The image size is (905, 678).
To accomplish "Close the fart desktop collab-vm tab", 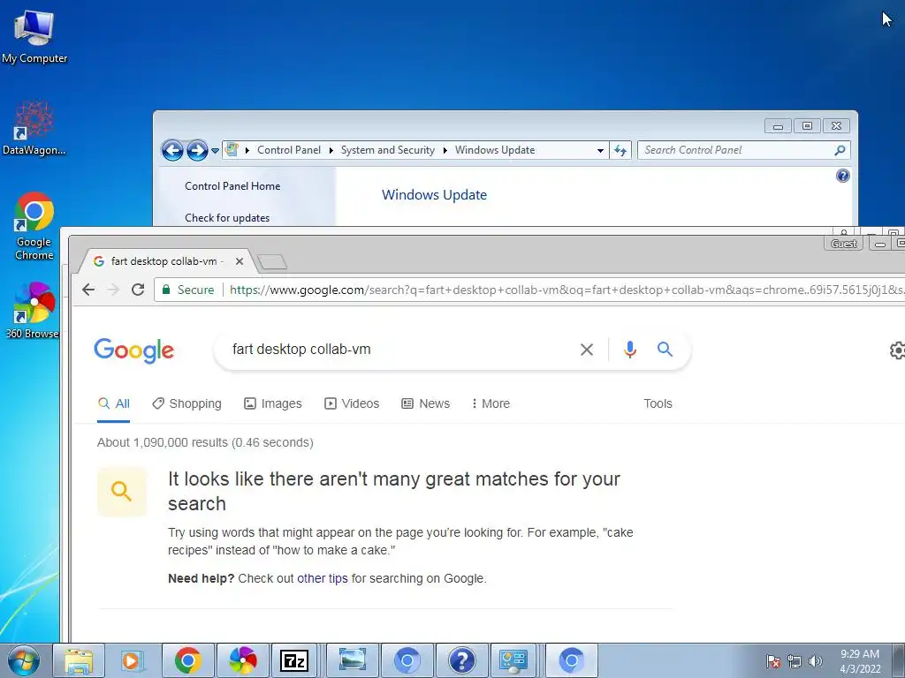I will coord(239,261).
